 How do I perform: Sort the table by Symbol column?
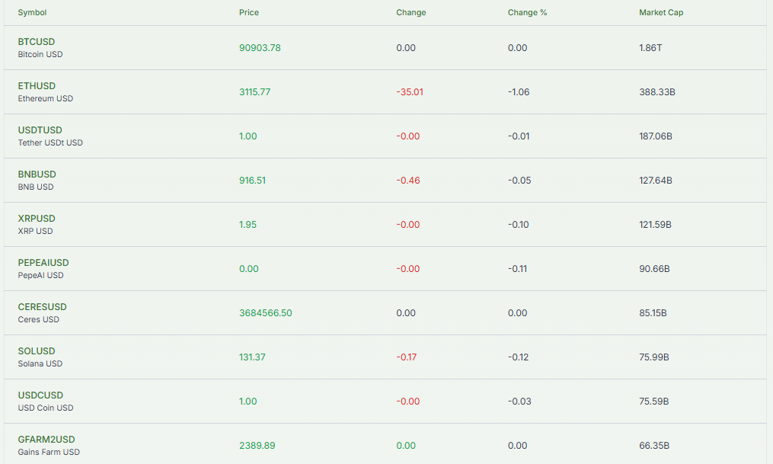[x=32, y=12]
